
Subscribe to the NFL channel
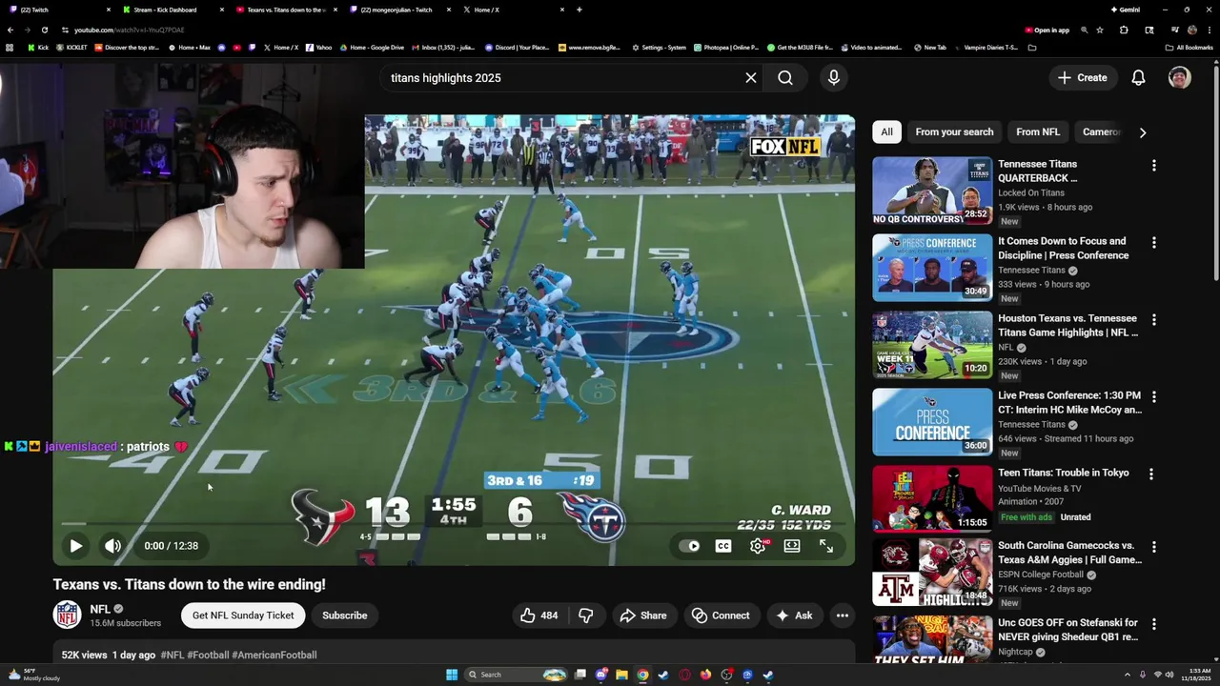pos(344,615)
